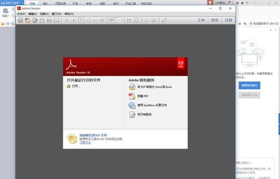Click the orange open folder icon in WPS
Viewport: 280px width, 179px height.
(3, 24)
